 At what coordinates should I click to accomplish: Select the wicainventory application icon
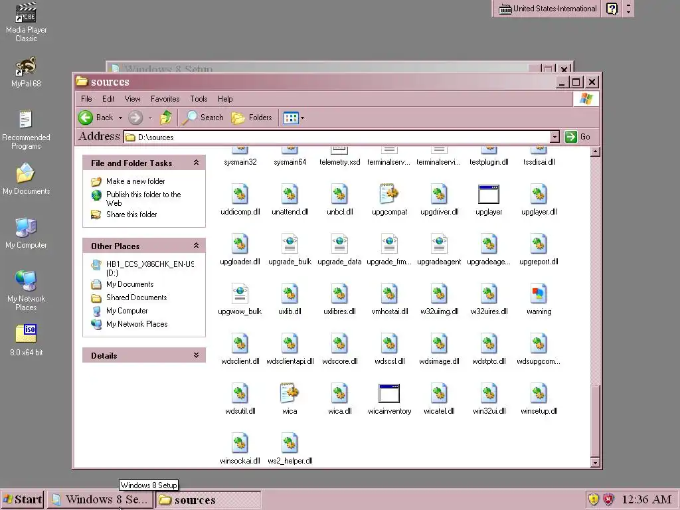tap(389, 393)
